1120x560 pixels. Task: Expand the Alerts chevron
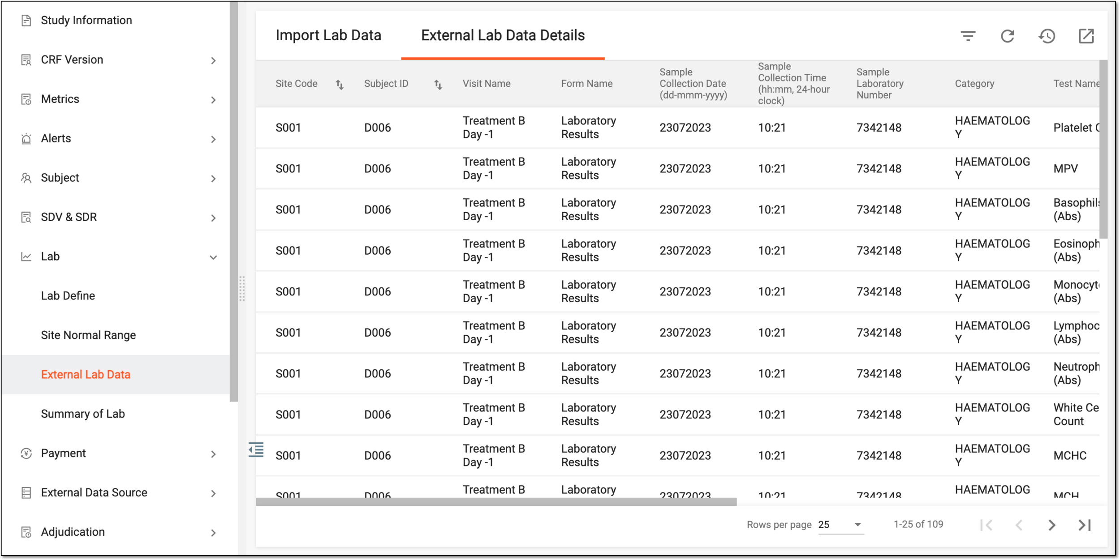(x=213, y=139)
